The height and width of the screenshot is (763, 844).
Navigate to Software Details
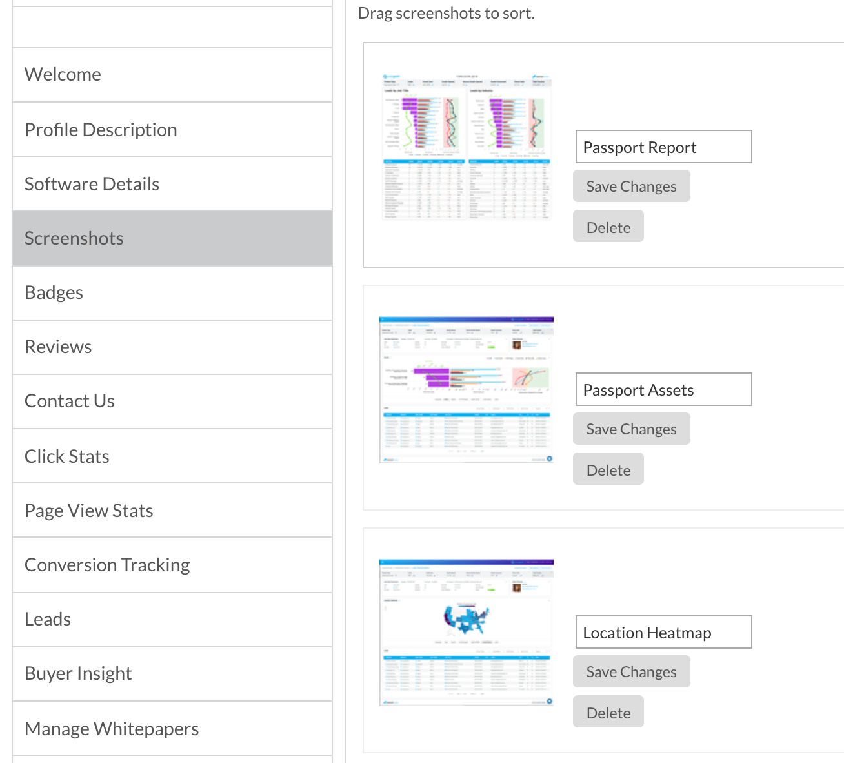pyautogui.click(x=92, y=183)
